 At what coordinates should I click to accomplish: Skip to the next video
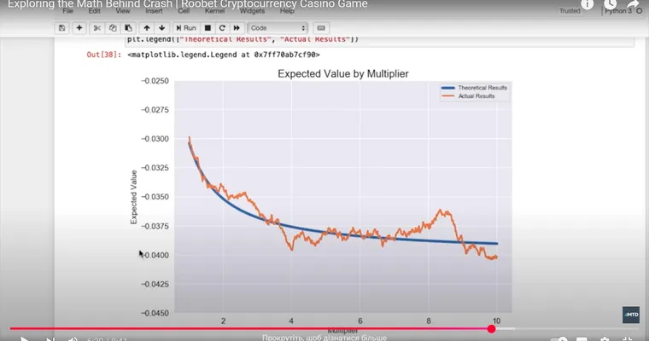point(50,339)
